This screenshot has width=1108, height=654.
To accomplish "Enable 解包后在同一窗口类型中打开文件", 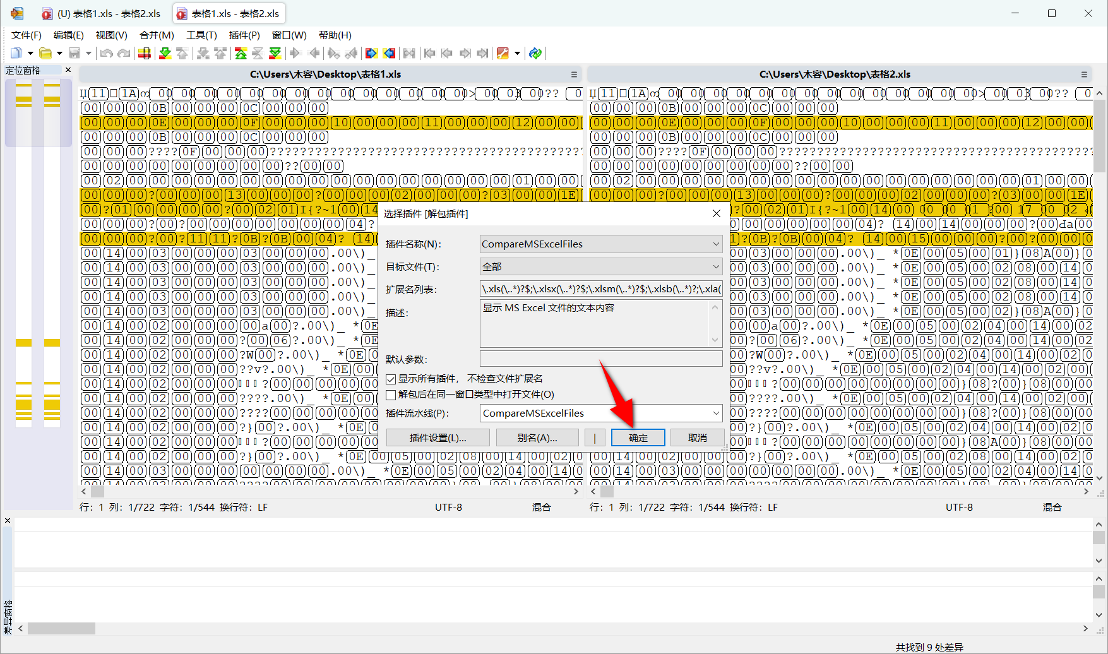I will [x=391, y=395].
